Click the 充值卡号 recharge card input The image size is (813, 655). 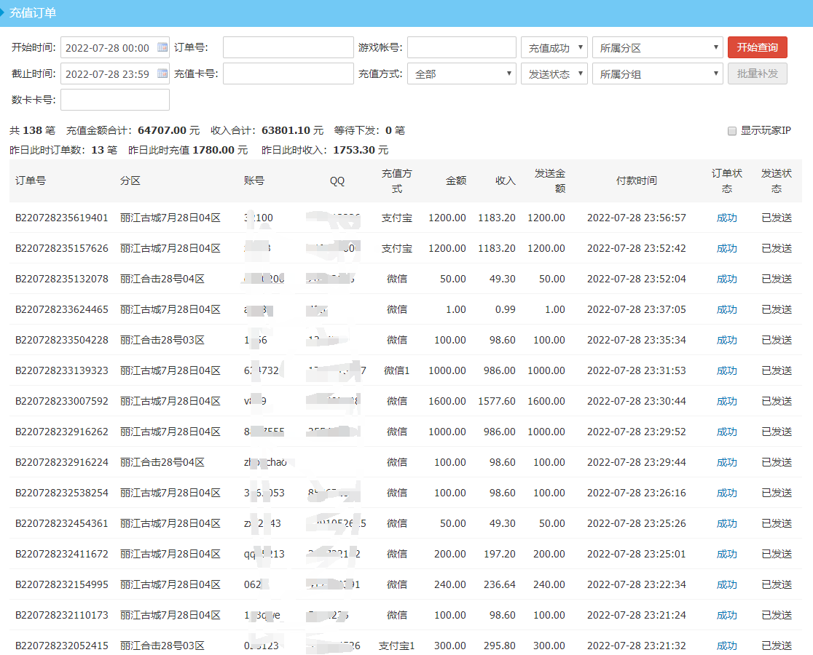(288, 73)
